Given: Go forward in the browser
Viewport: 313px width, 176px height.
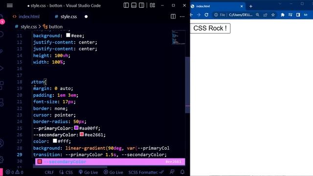Looking at the screenshot, I should (x=199, y=15).
